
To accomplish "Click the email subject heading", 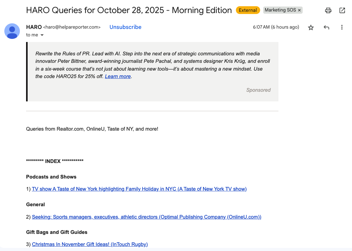I will click(129, 10).
